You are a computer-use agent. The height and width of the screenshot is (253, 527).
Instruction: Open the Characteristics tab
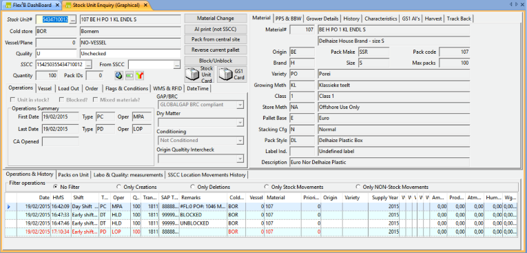(381, 19)
